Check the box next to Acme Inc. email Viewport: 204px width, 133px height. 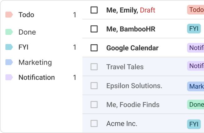coord(94,123)
